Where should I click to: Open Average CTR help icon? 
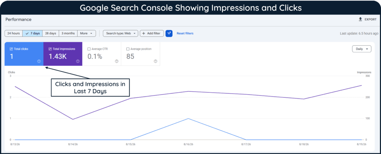point(116,61)
